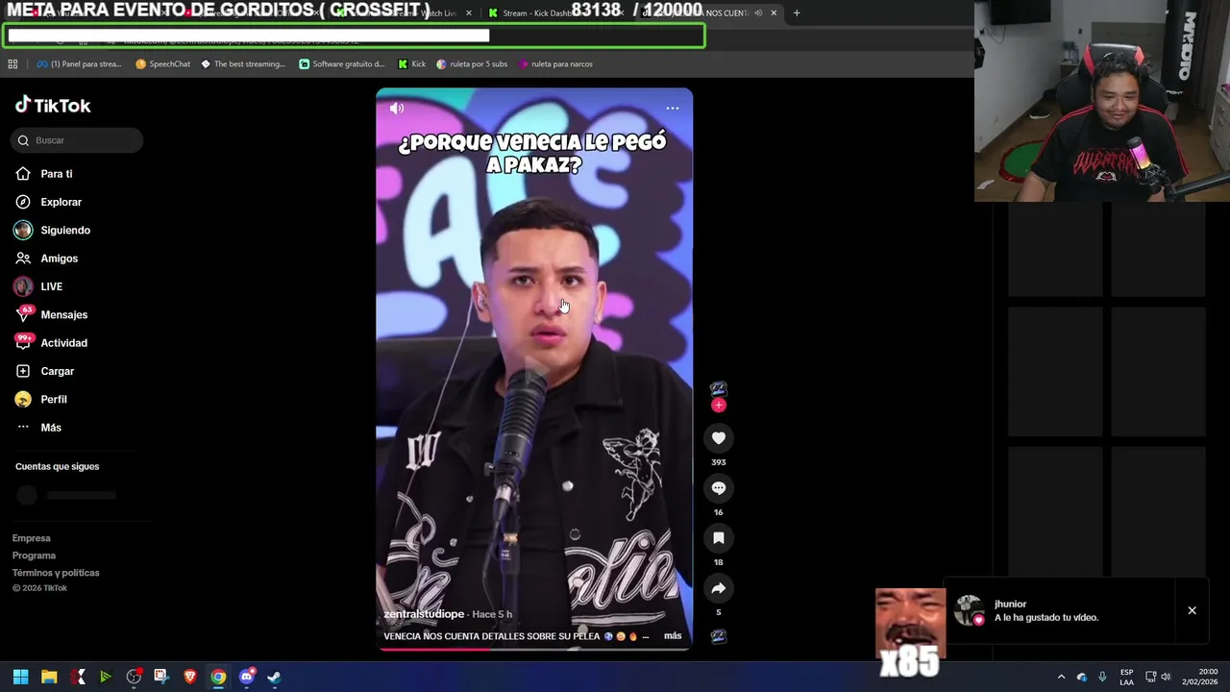Open the comments bubble icon

click(718, 488)
